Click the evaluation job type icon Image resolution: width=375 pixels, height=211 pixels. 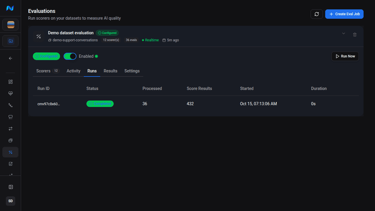(38, 36)
